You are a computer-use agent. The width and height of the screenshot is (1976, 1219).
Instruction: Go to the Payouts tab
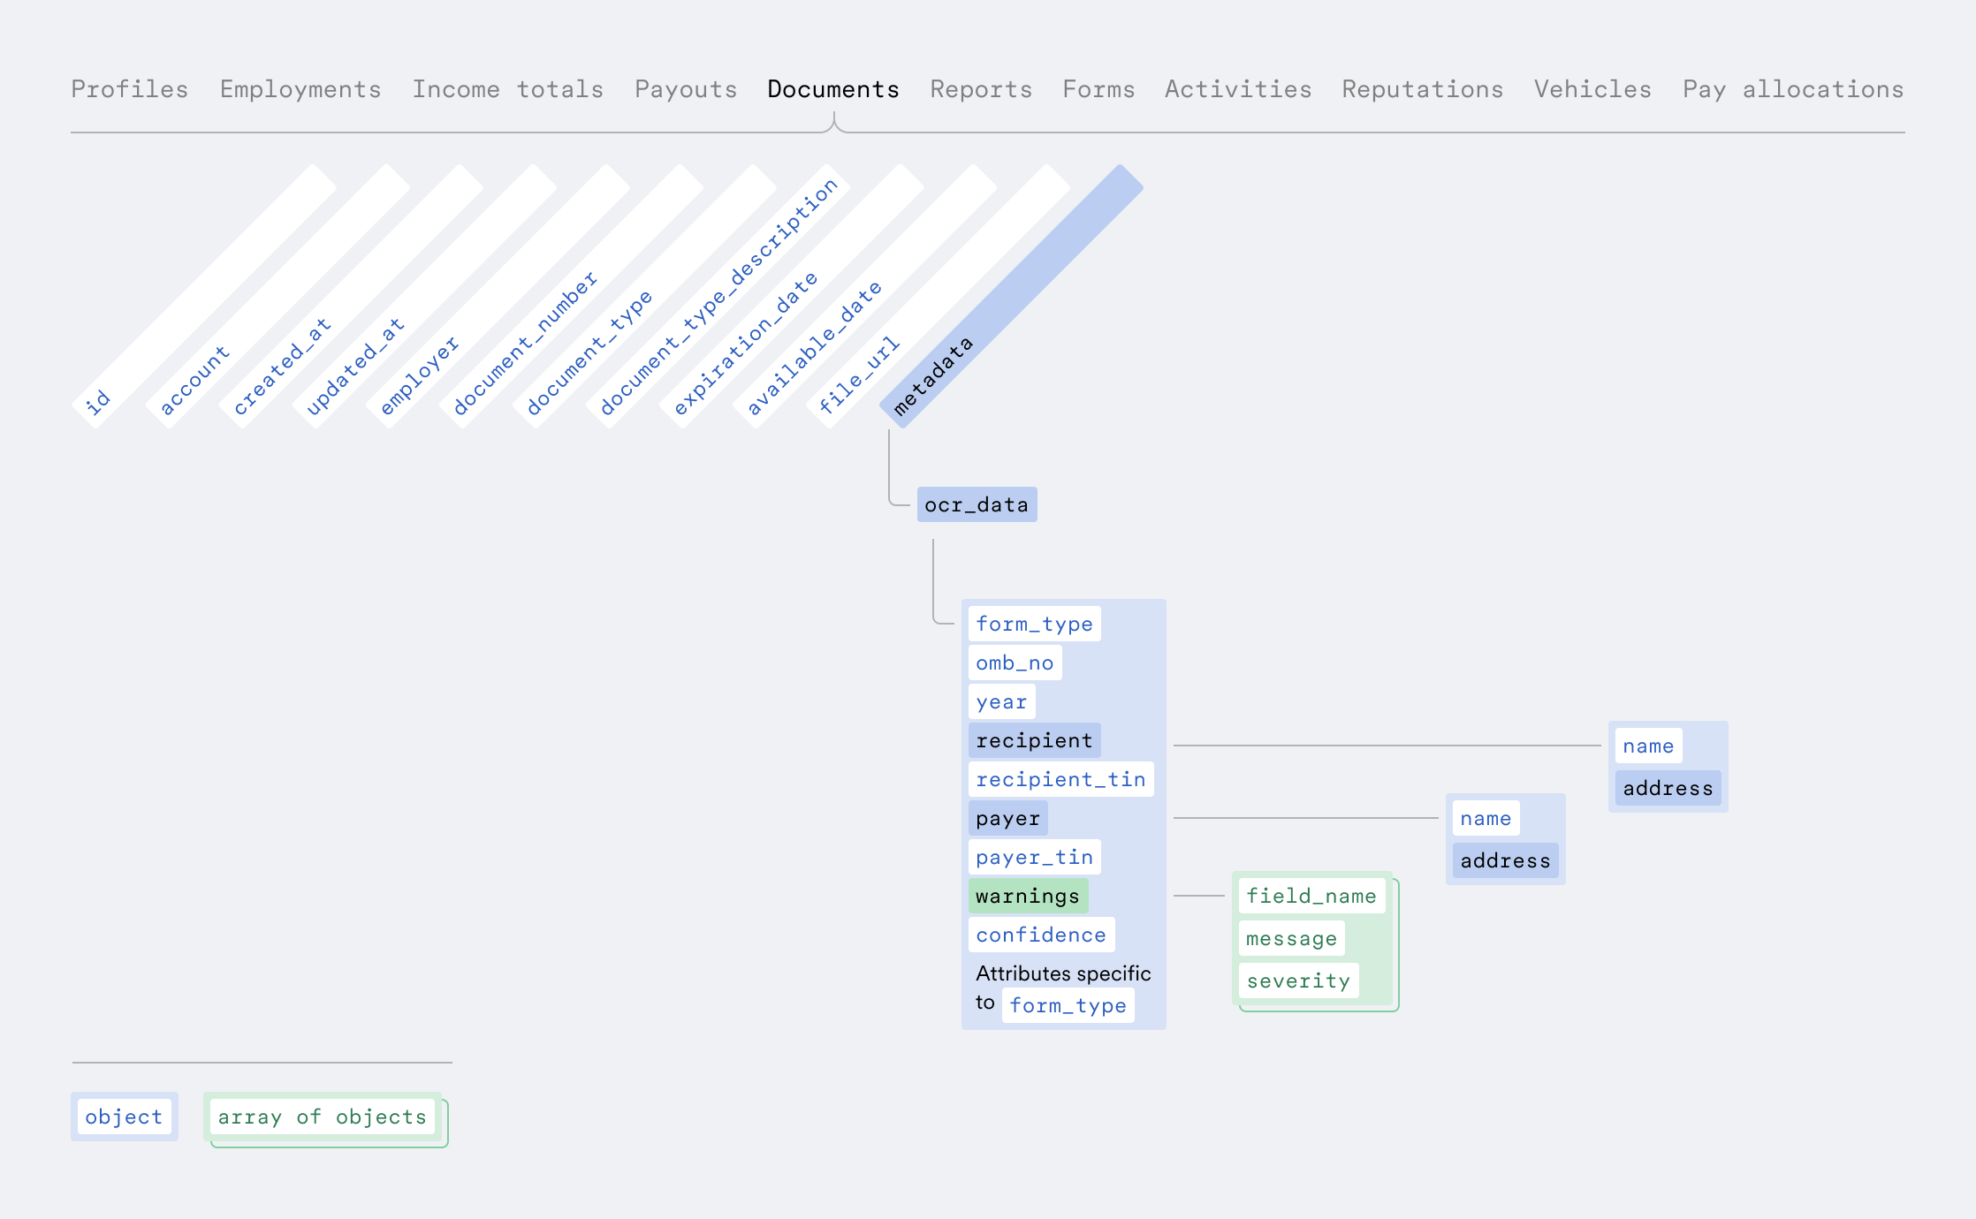pos(685,89)
